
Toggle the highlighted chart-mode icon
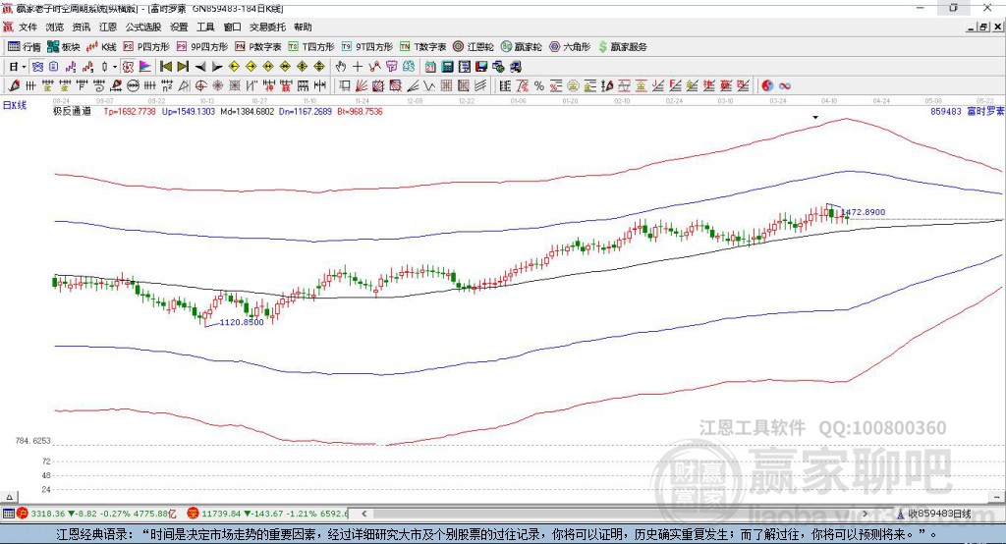click(x=38, y=67)
